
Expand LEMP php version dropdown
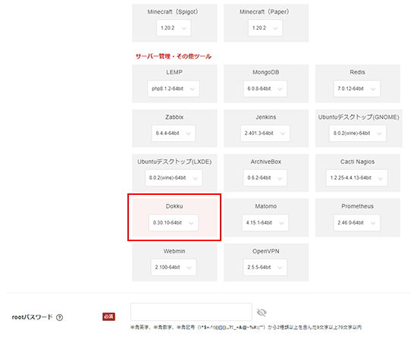(174, 89)
